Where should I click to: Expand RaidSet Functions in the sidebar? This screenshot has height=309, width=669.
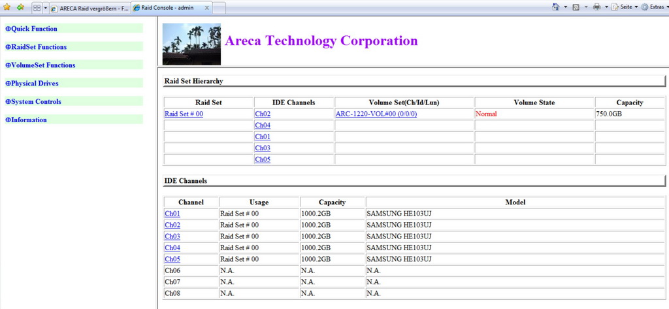[36, 47]
